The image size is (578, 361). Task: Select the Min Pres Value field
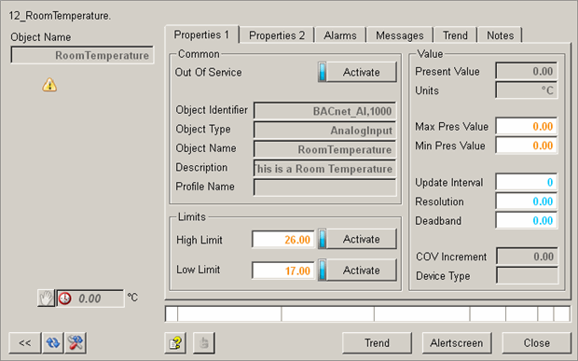527,146
